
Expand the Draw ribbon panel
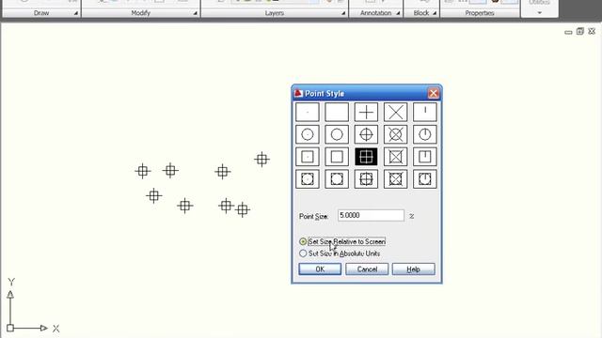(x=76, y=13)
